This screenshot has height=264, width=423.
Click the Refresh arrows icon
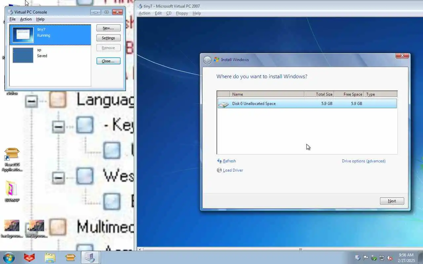click(x=219, y=161)
